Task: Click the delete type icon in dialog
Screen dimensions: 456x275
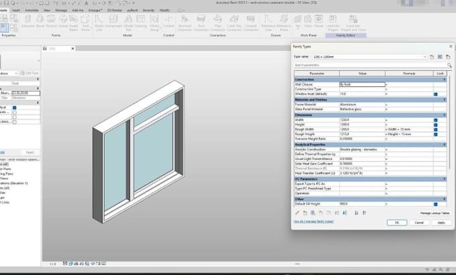Action: (x=448, y=57)
